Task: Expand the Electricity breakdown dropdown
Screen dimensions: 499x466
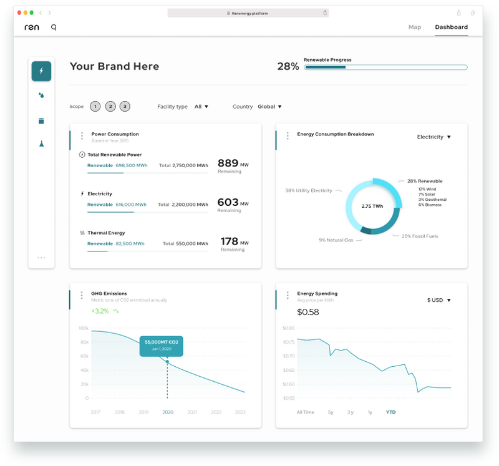Action: click(x=434, y=137)
